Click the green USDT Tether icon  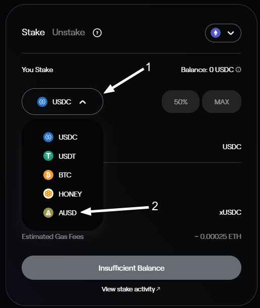pyautogui.click(x=48, y=156)
